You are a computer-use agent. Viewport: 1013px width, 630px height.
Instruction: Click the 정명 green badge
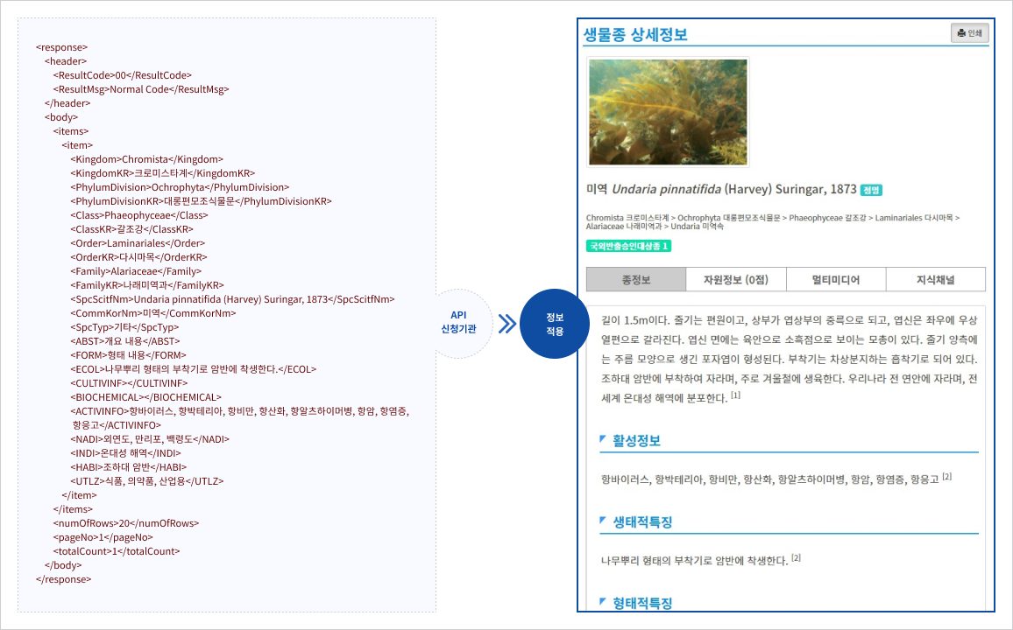(872, 190)
